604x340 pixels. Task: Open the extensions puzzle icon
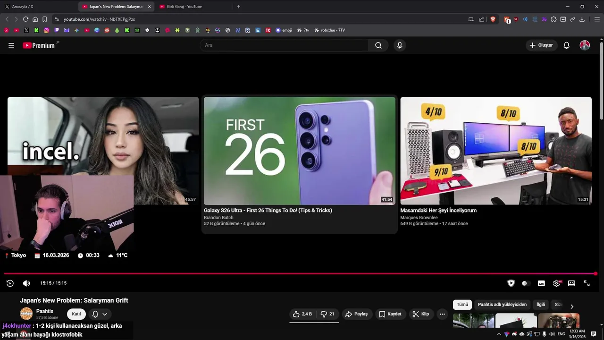554,19
